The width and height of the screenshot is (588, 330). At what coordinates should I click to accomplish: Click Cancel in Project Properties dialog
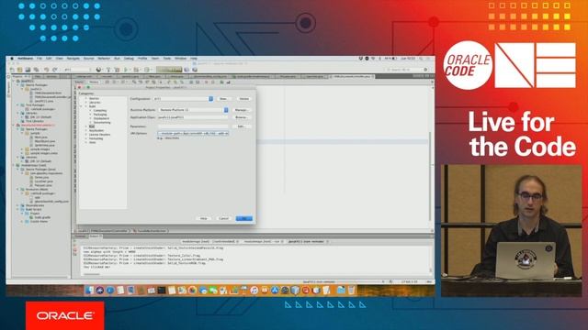(x=223, y=218)
